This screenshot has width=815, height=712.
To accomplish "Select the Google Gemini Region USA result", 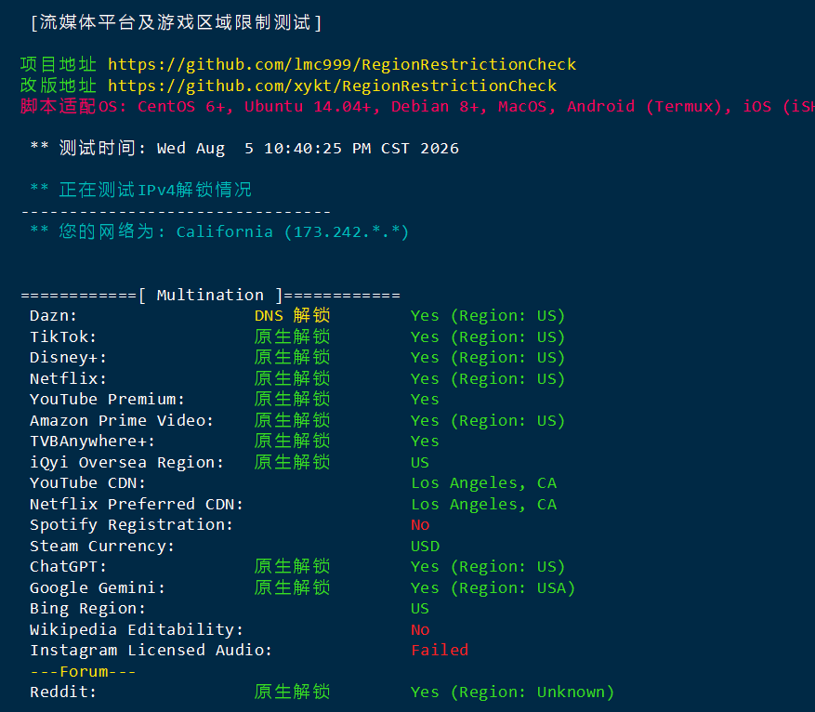I will coord(493,587).
